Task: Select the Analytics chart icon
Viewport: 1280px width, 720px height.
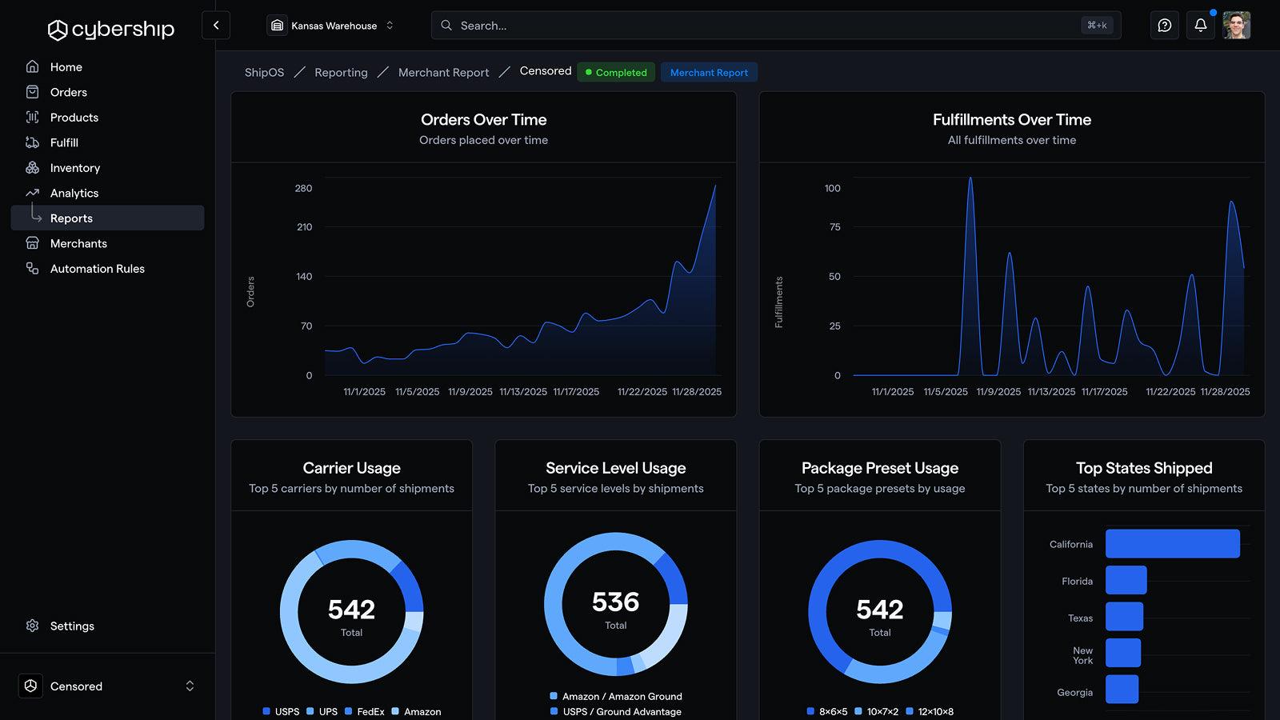Action: pos(32,193)
